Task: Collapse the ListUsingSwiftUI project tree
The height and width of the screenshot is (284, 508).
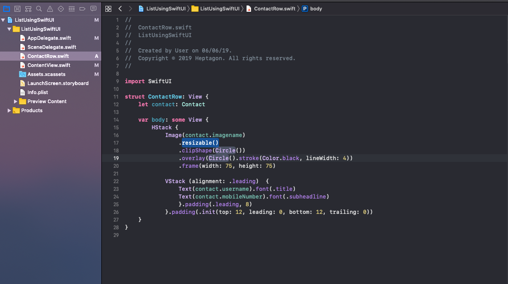Action: (x=3, y=19)
